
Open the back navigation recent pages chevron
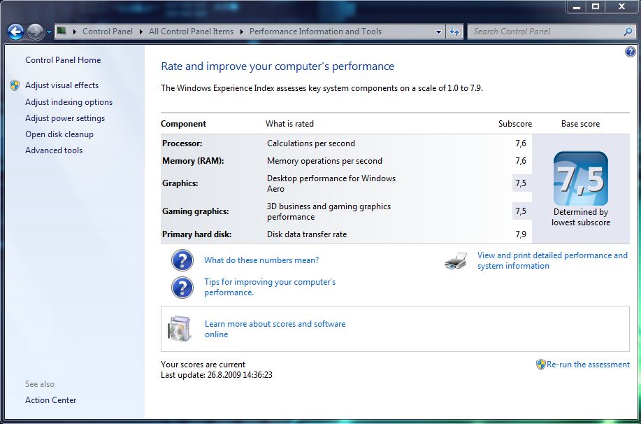48,31
